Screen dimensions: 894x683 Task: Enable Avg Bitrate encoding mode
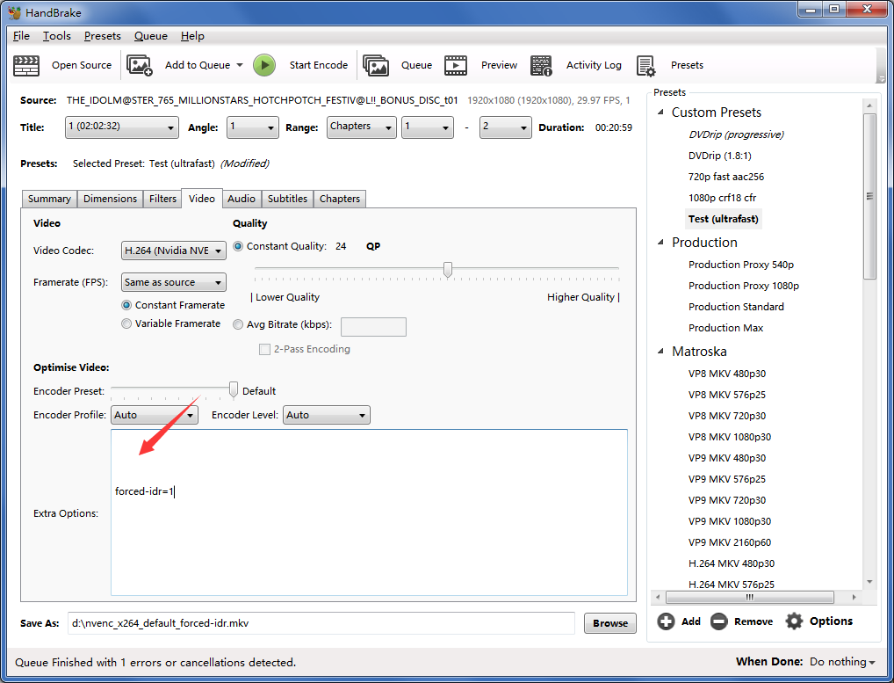pos(238,323)
